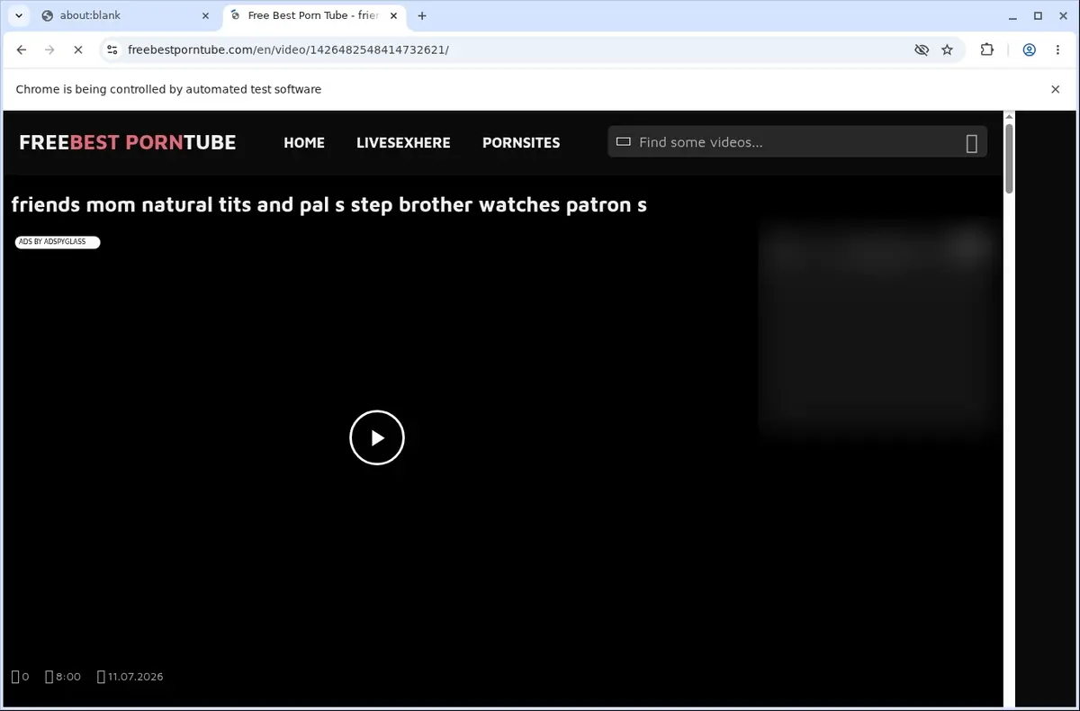Click the 0 views counter

20,677
